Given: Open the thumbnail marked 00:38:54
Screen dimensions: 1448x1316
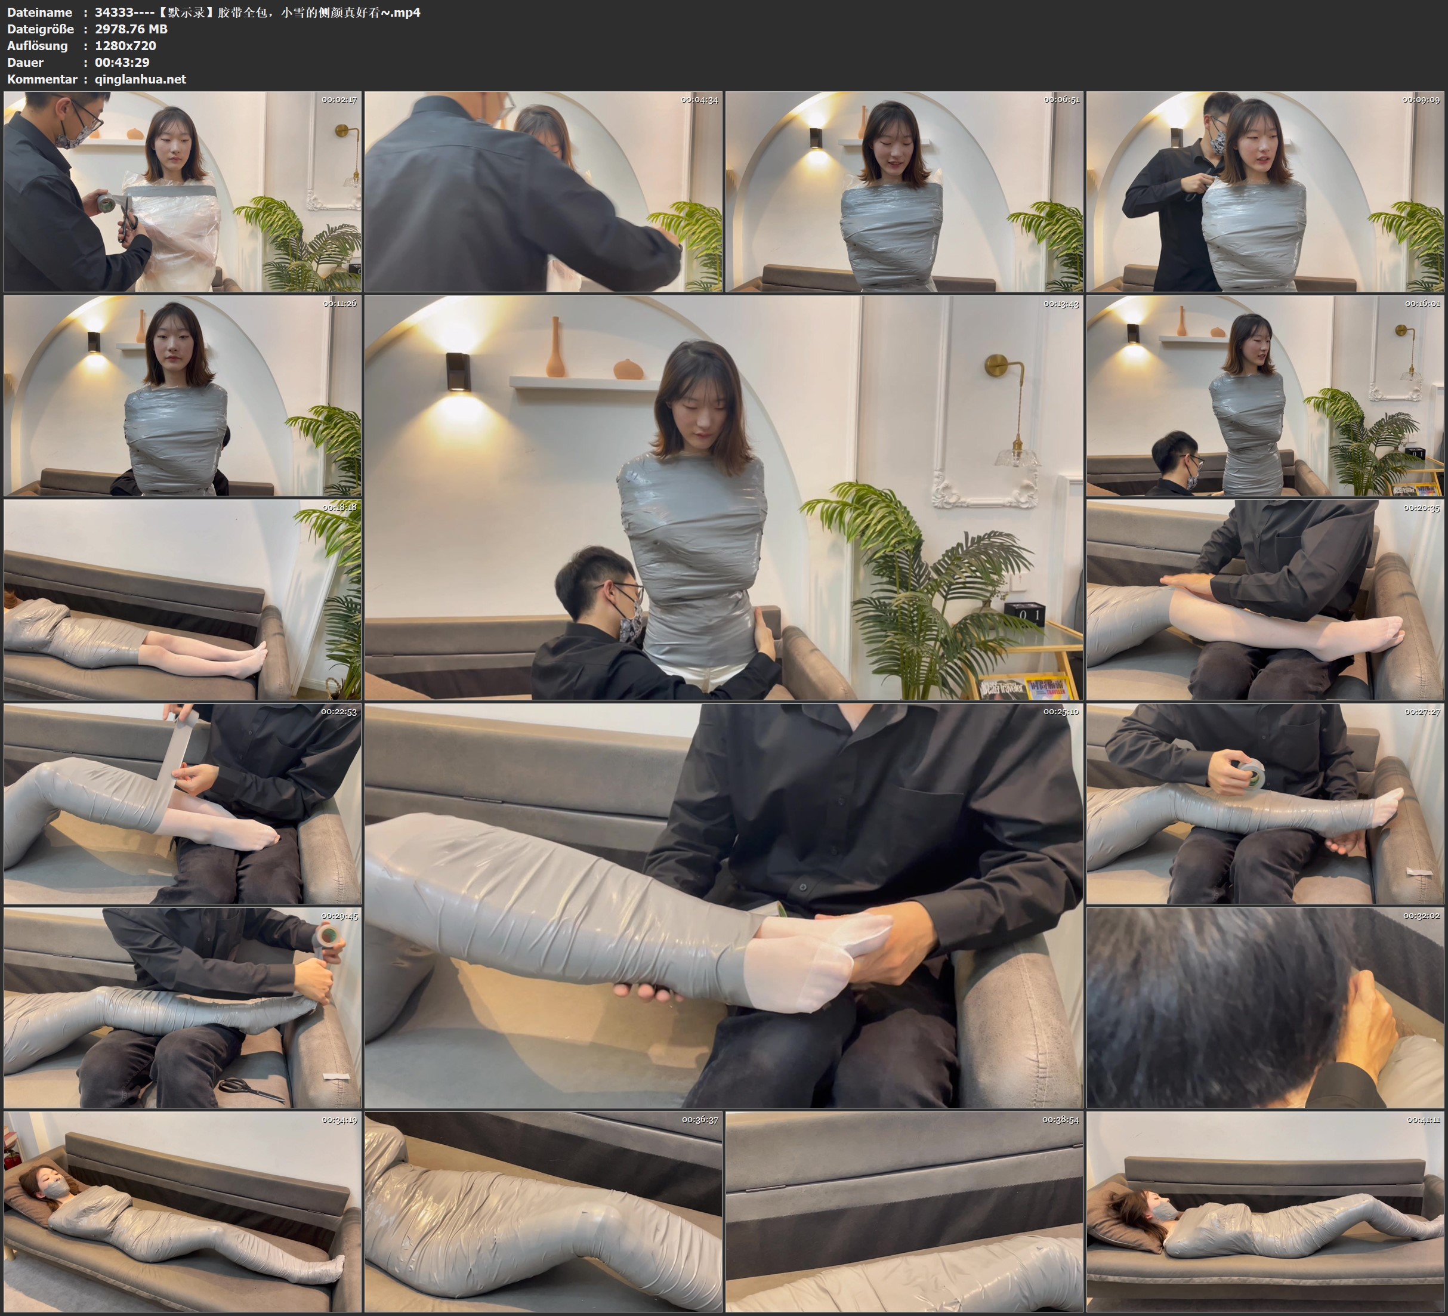Looking at the screenshot, I should (904, 1211).
